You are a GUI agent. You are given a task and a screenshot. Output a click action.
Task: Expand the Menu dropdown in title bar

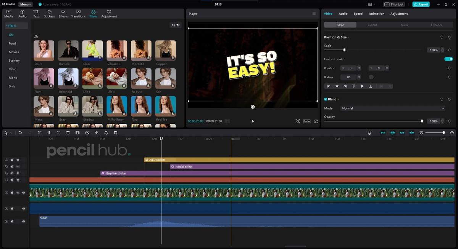click(x=26, y=4)
